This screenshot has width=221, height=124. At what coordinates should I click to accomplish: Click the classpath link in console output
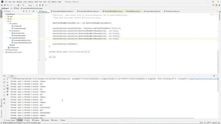[203, 79]
